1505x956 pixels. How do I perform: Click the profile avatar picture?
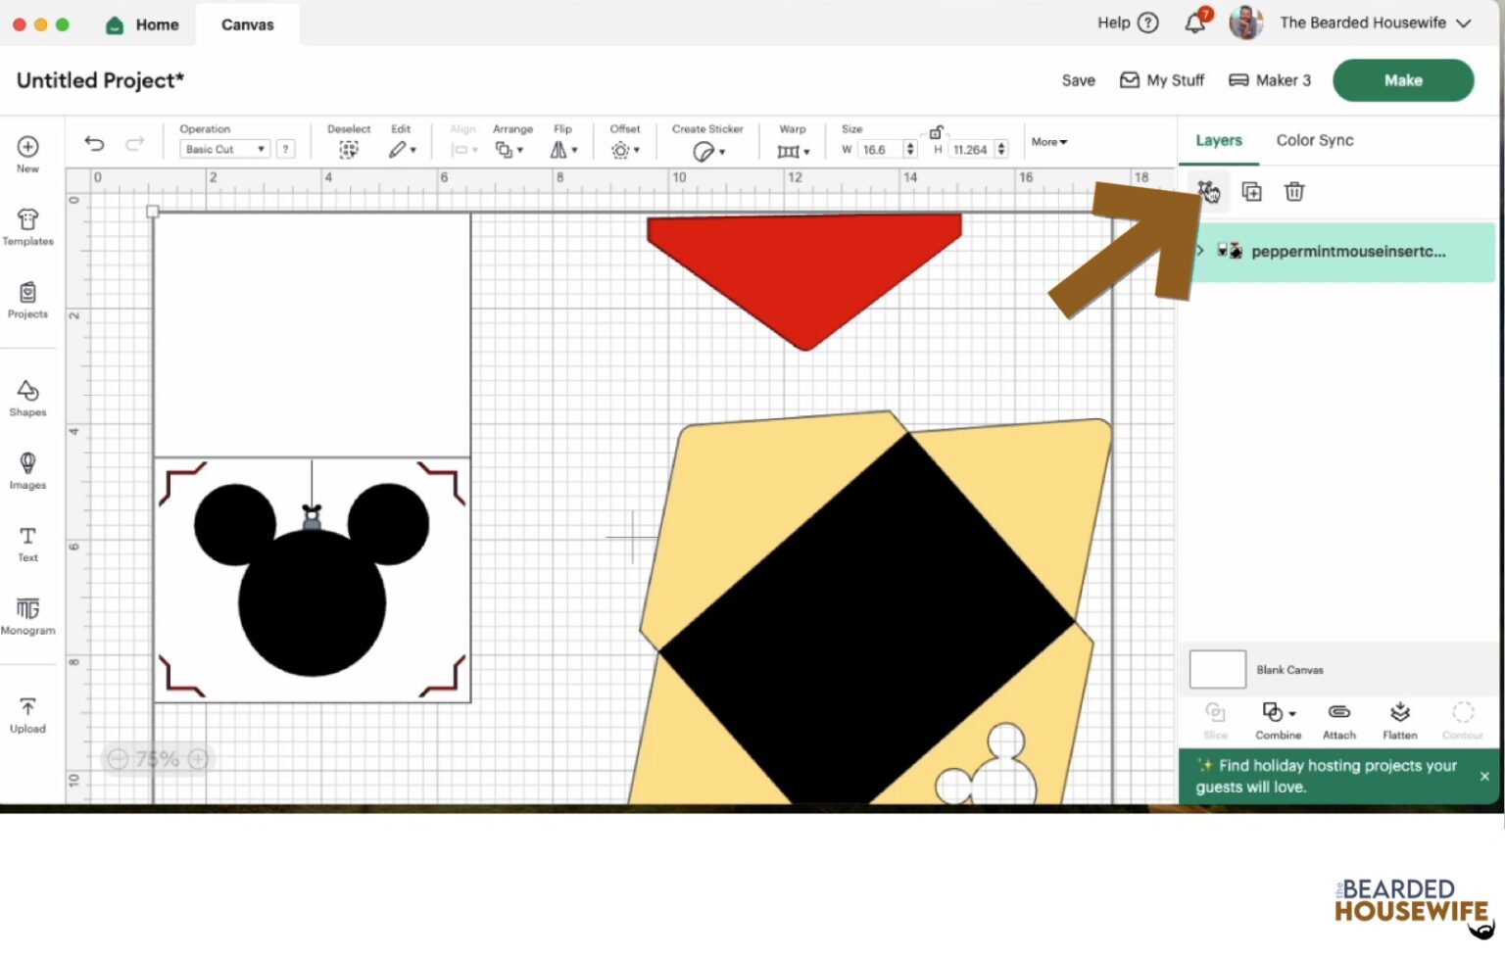pyautogui.click(x=1246, y=22)
